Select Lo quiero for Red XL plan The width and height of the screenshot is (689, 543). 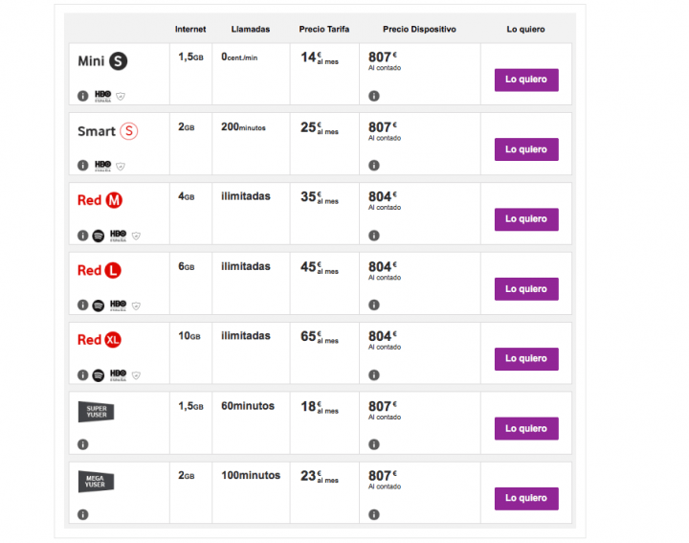526,359
